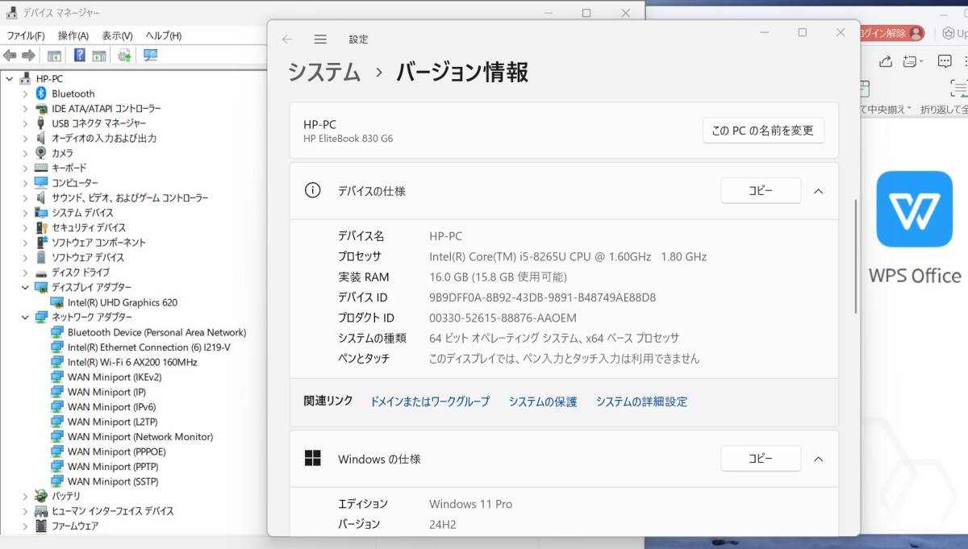Select WAN Miniport (SSTP)
The image size is (968, 549).
(112, 481)
